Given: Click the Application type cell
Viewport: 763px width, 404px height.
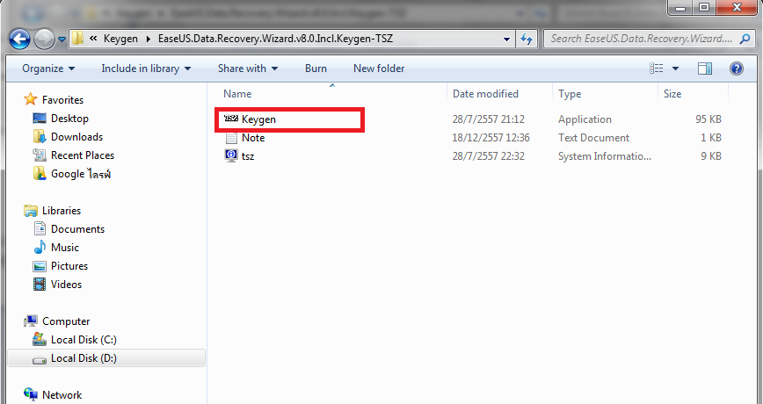Looking at the screenshot, I should click(x=585, y=119).
